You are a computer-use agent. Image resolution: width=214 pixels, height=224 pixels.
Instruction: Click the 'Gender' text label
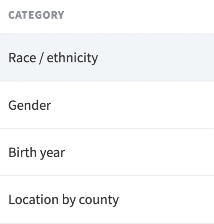pyautogui.click(x=30, y=105)
